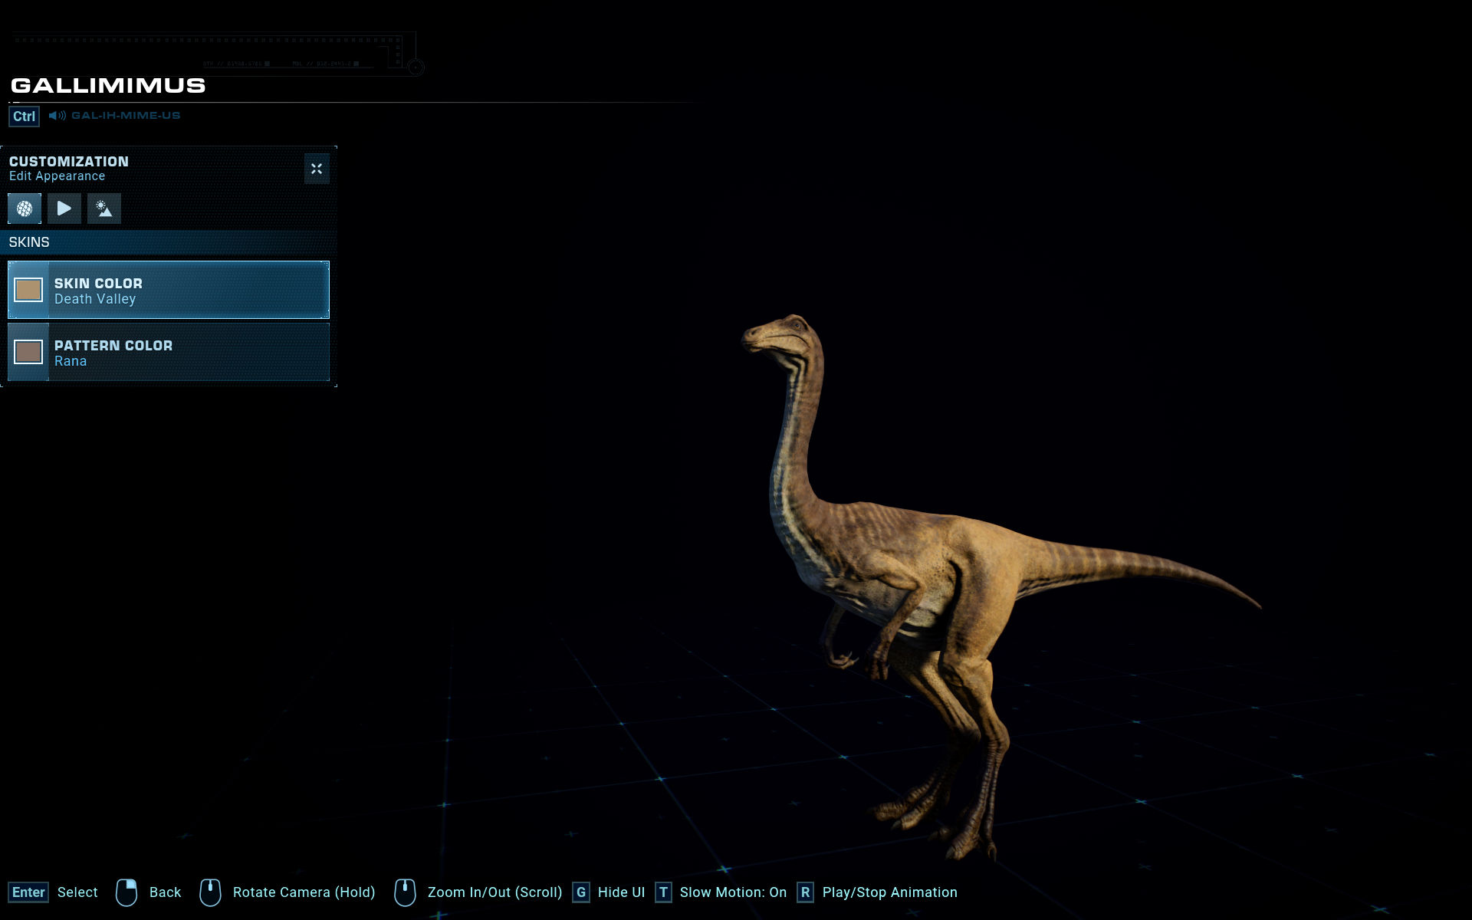Click the SKINS section header

[x=169, y=242]
